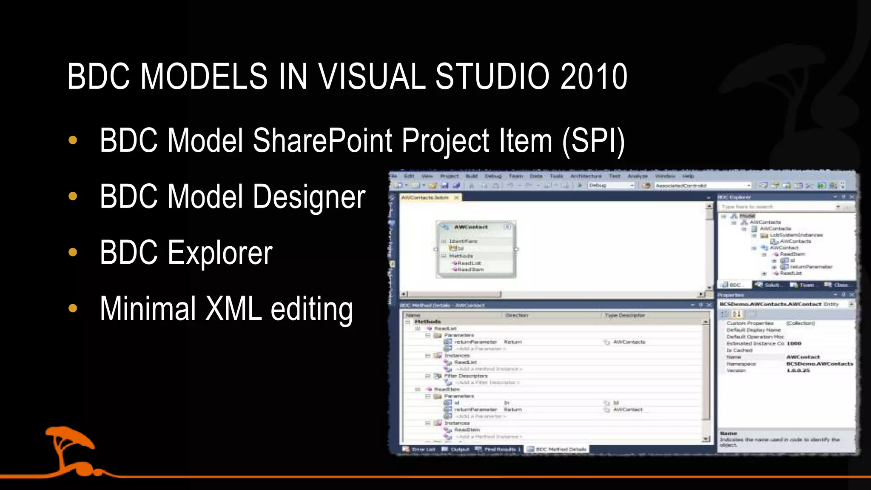
Task: Collapse the Filter Descriptors node
Action: click(x=428, y=376)
